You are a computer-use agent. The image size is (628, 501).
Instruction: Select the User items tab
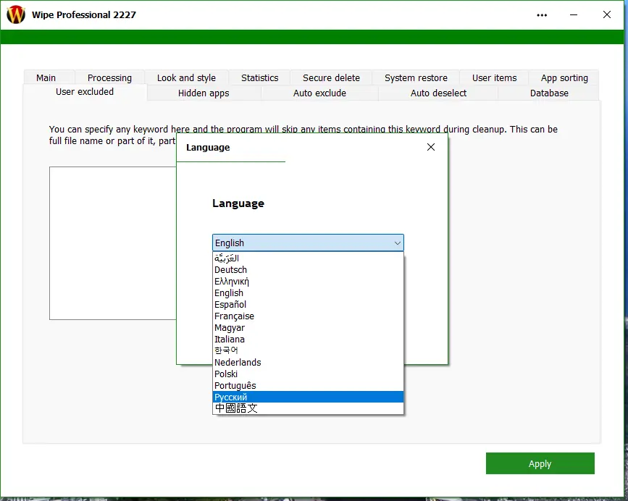coord(494,77)
